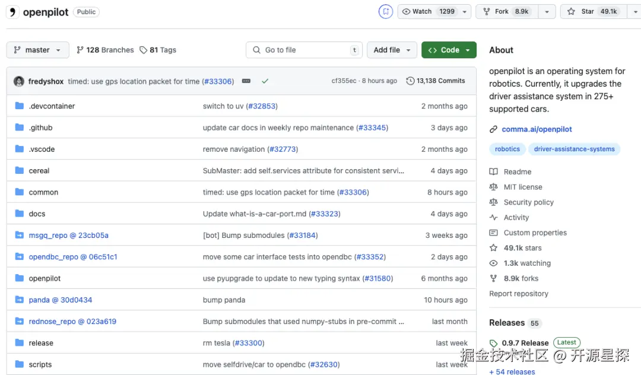
Task: Open the 0.9.7 Release link
Action: (x=525, y=343)
